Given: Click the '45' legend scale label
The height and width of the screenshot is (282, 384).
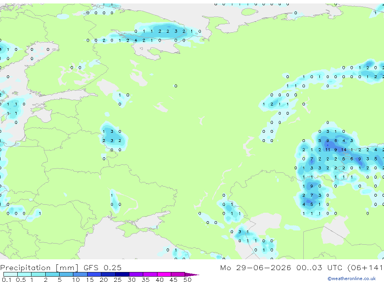Looking at the screenshot, I should (174, 280).
